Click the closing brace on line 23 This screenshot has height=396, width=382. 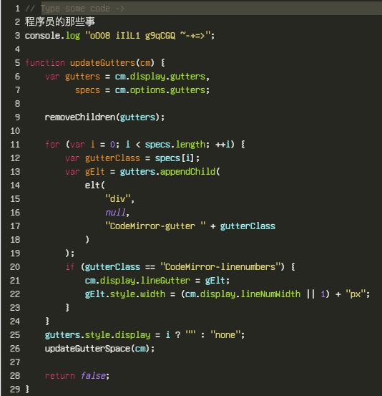(67, 308)
